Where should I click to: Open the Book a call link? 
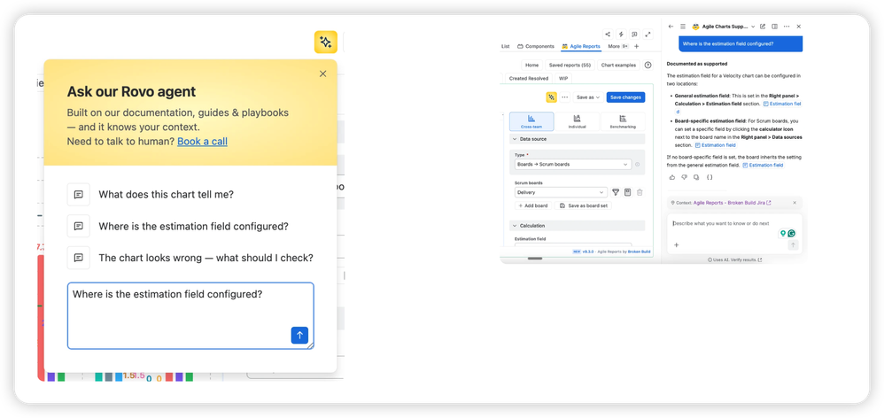point(202,142)
